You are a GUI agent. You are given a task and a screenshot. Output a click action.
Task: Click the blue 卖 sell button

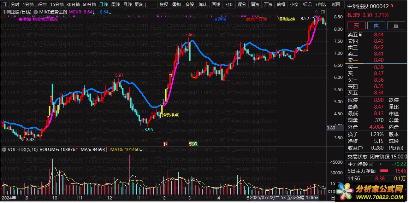pyautogui.click(x=376, y=25)
